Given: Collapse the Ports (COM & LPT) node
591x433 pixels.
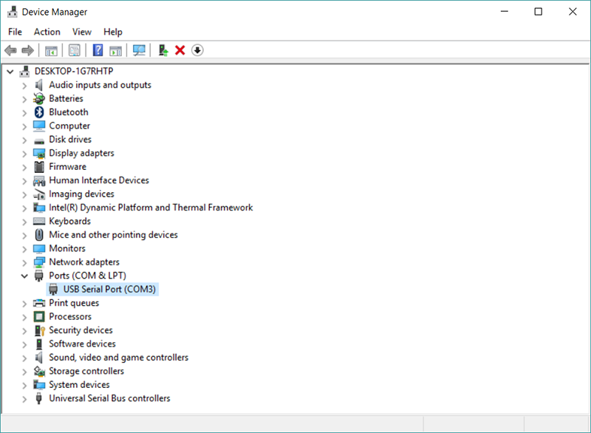Looking at the screenshot, I should (24, 276).
